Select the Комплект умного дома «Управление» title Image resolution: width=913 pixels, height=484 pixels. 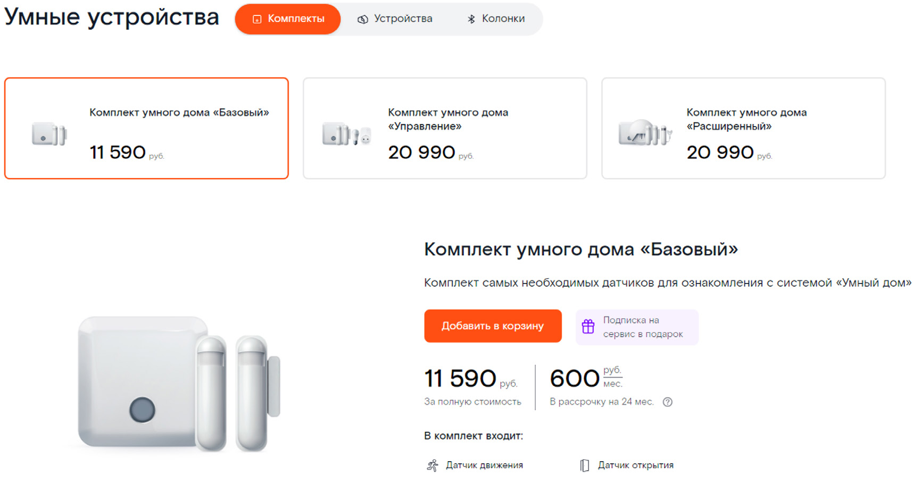click(447, 119)
